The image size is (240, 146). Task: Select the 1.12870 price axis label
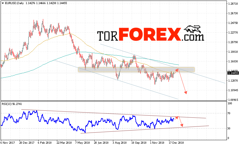point(233,81)
